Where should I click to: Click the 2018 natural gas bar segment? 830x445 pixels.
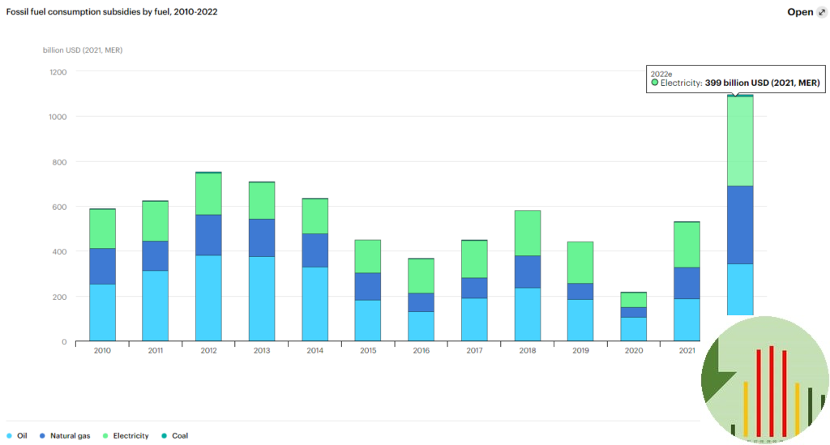[x=528, y=272]
